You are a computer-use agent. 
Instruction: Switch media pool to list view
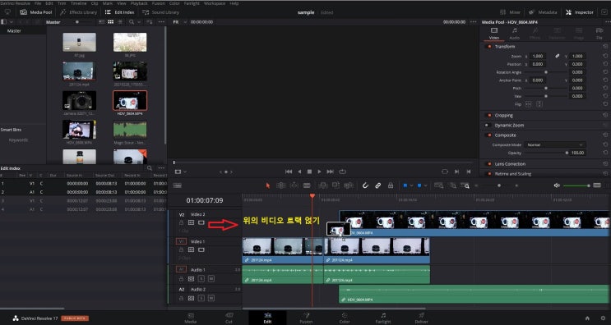click(119, 22)
